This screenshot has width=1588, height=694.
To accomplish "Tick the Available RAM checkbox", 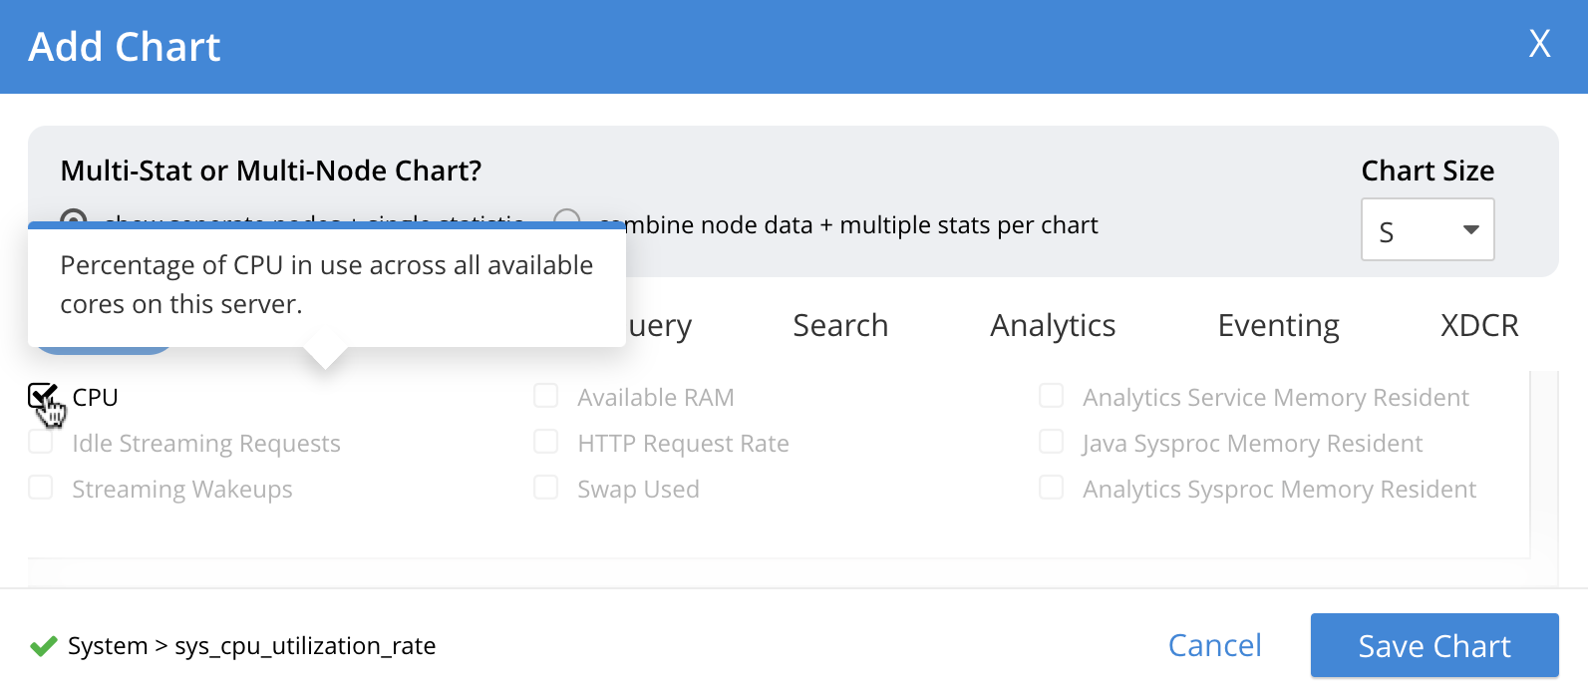I will click(546, 396).
